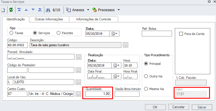Select the Serviços radio button
Image resolution: width=216 pixels, height=111 pixels.
pos(35,33)
